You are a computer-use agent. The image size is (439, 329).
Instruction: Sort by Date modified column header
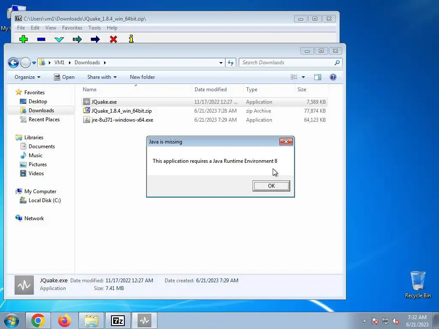tap(218, 90)
